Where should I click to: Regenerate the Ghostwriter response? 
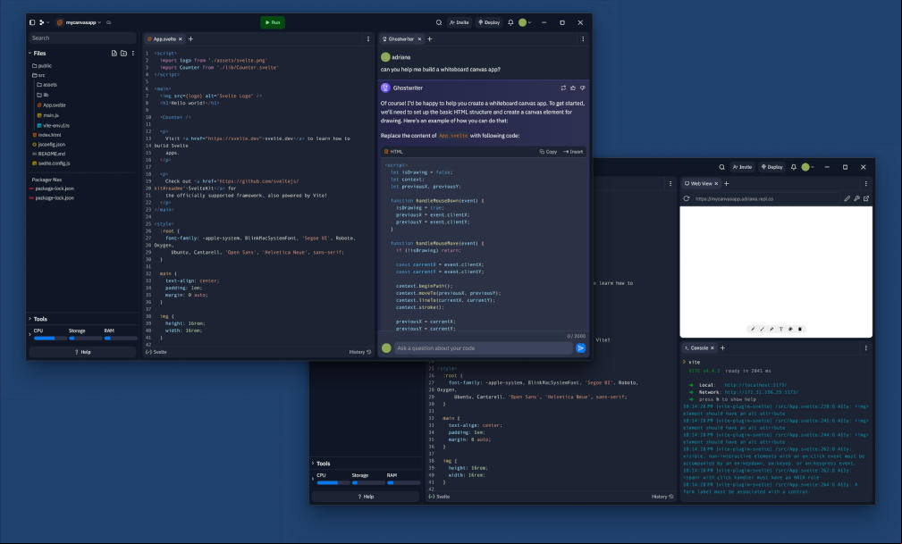pyautogui.click(x=563, y=88)
